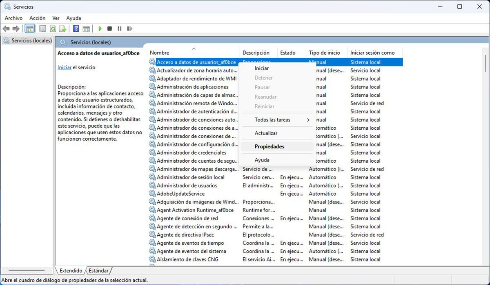Select the Administrador de mapas descarga... service name
This screenshot has height=285, width=490.
click(x=198, y=169)
